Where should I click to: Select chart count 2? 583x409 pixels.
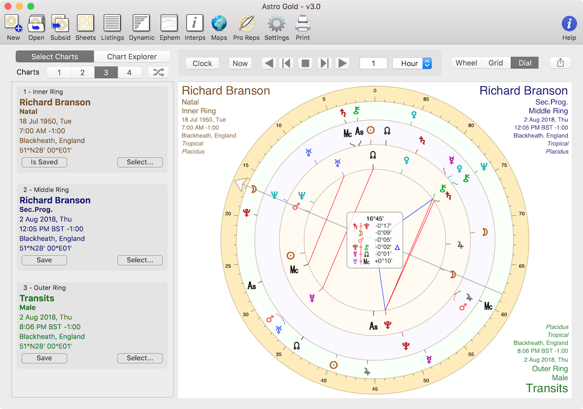click(x=83, y=72)
